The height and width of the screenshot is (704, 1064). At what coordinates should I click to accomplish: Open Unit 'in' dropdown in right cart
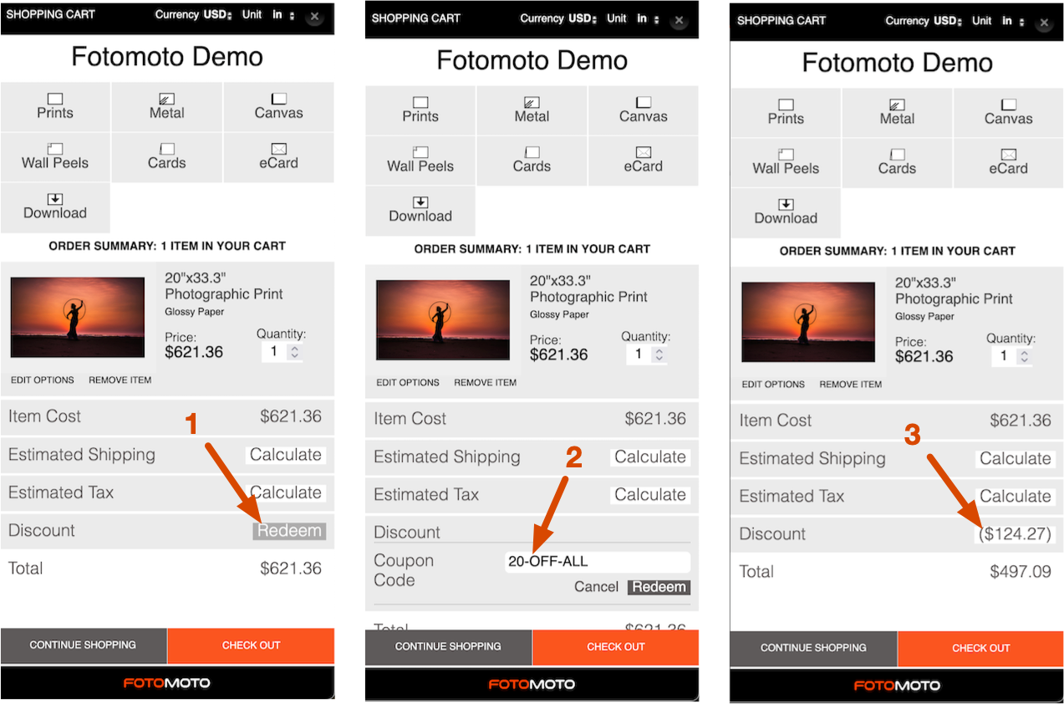pos(1013,21)
